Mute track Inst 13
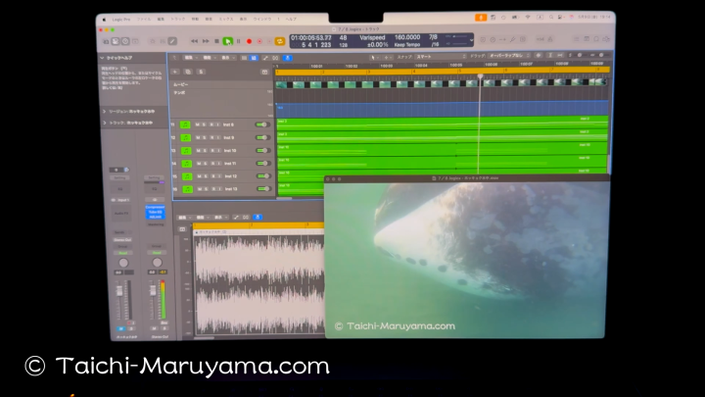This screenshot has height=397, width=705. (x=199, y=189)
